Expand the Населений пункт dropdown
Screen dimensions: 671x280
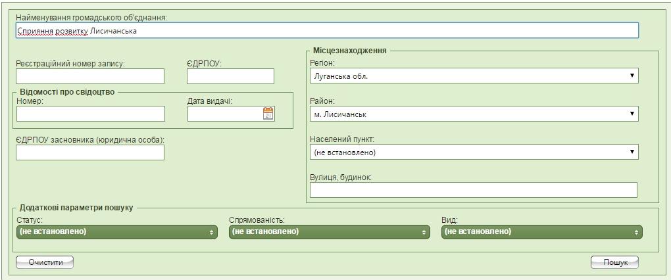tap(474, 152)
